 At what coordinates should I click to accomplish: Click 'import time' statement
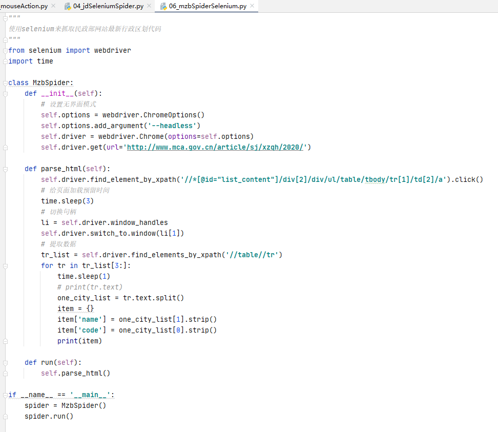pos(31,61)
